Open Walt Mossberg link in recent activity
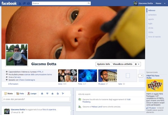 tap(106, 101)
